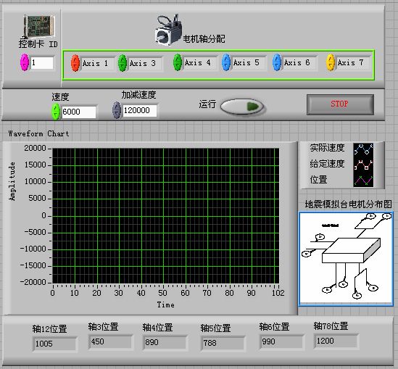Click the 电机轴分配 heading text

204,39
